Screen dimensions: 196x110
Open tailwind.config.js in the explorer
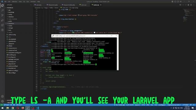click(x=13, y=71)
